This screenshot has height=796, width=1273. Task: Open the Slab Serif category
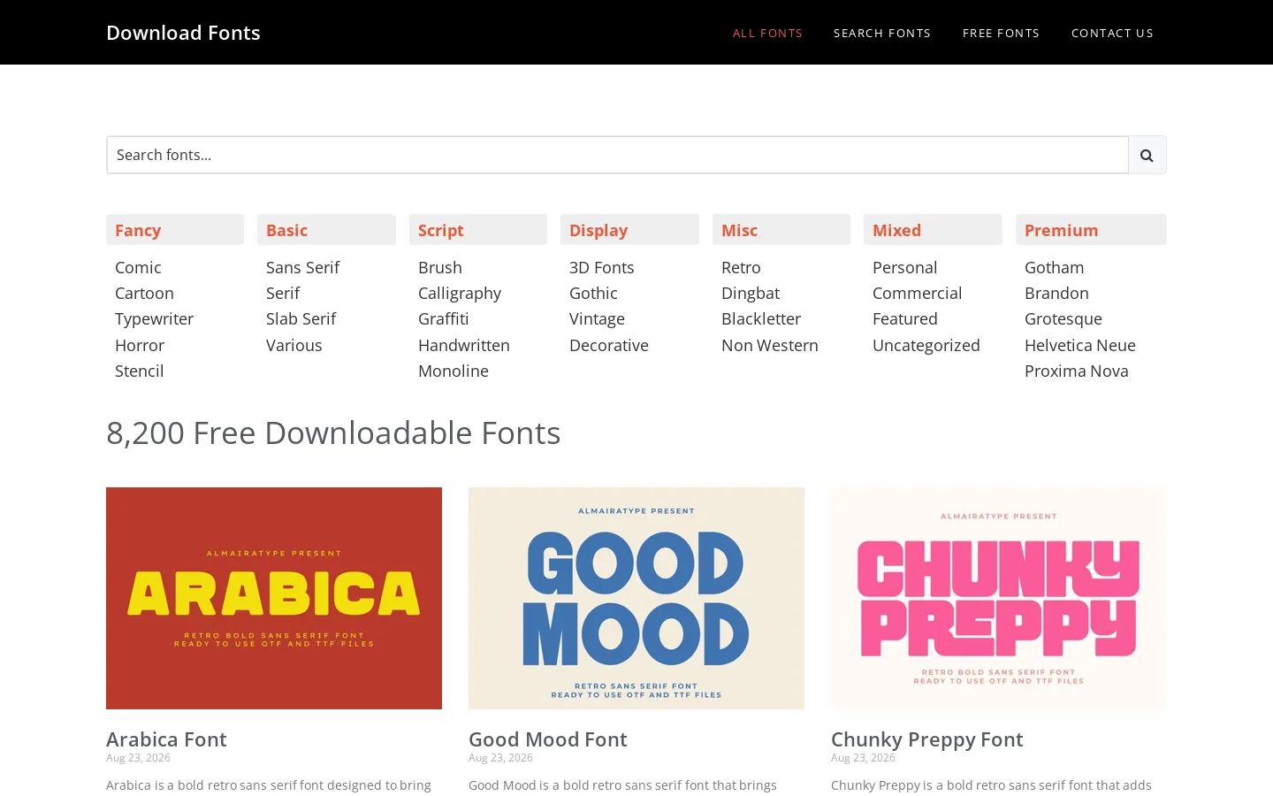coord(301,318)
